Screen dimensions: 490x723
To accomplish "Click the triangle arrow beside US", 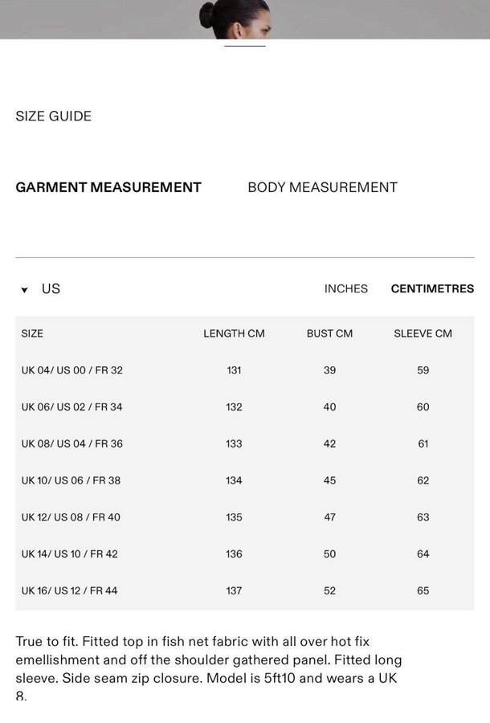I will coord(25,290).
